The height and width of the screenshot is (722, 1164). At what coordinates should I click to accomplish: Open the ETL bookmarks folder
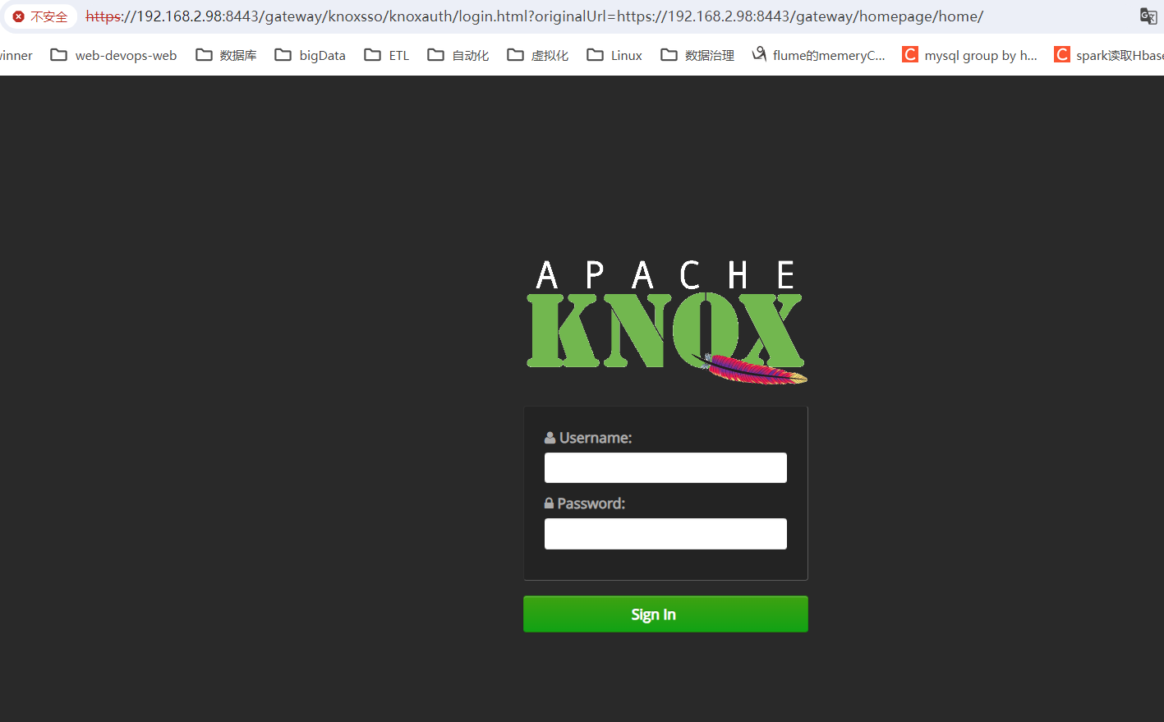(386, 54)
